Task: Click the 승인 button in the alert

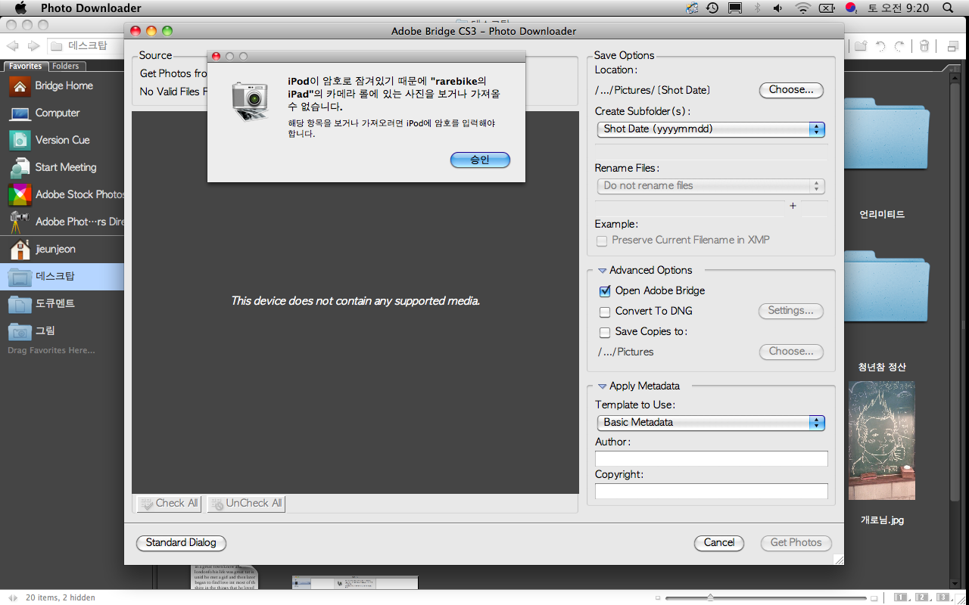Action: tap(480, 160)
